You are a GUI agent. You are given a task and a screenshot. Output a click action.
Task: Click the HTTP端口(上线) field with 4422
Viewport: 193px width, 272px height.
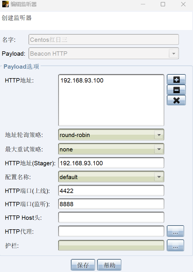[x=111, y=191]
